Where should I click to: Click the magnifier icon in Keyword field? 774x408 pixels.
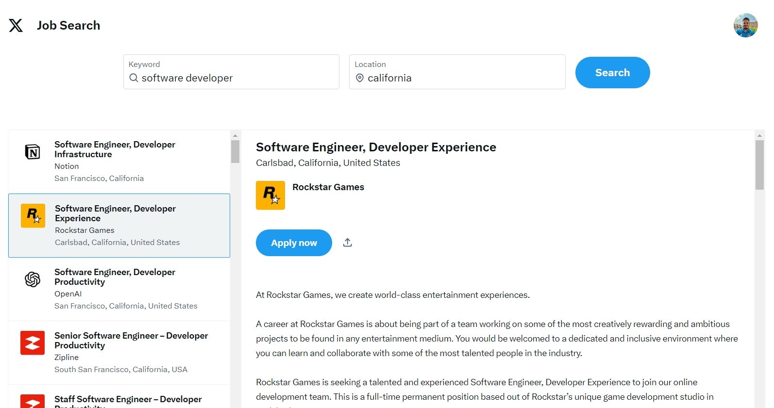pyautogui.click(x=134, y=78)
